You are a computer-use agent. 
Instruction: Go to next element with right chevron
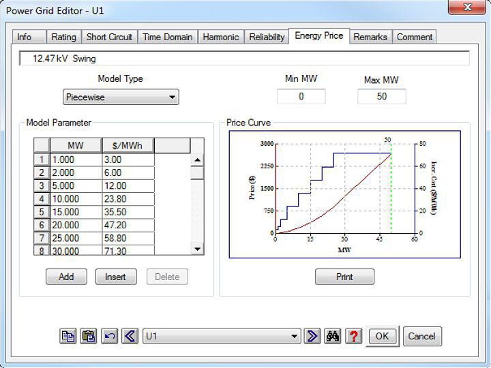coord(312,336)
